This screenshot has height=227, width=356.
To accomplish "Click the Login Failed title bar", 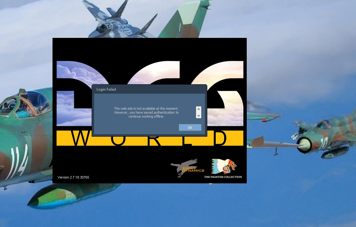I will (149, 89).
